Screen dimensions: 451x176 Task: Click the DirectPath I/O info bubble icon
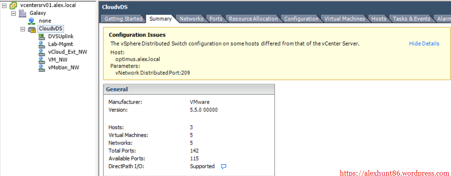coord(224,167)
